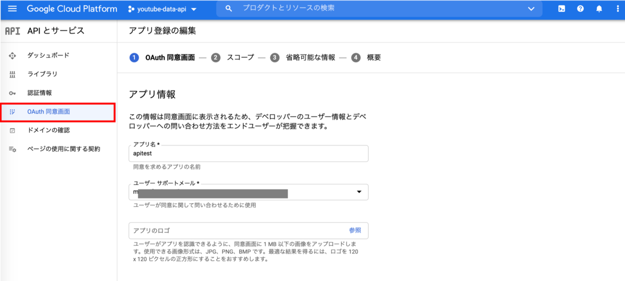Go to step 1 OAuth 同意画面
Viewport: 625px width, 281px height.
click(162, 58)
